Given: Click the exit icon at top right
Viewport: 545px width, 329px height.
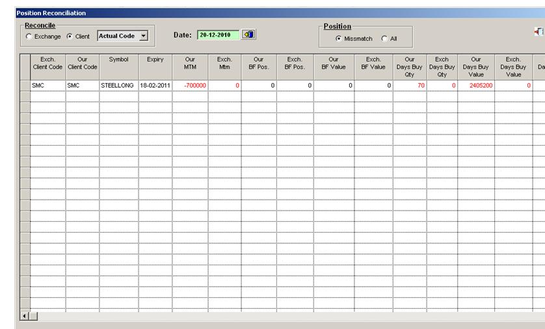Looking at the screenshot, I should pyautogui.click(x=538, y=32).
